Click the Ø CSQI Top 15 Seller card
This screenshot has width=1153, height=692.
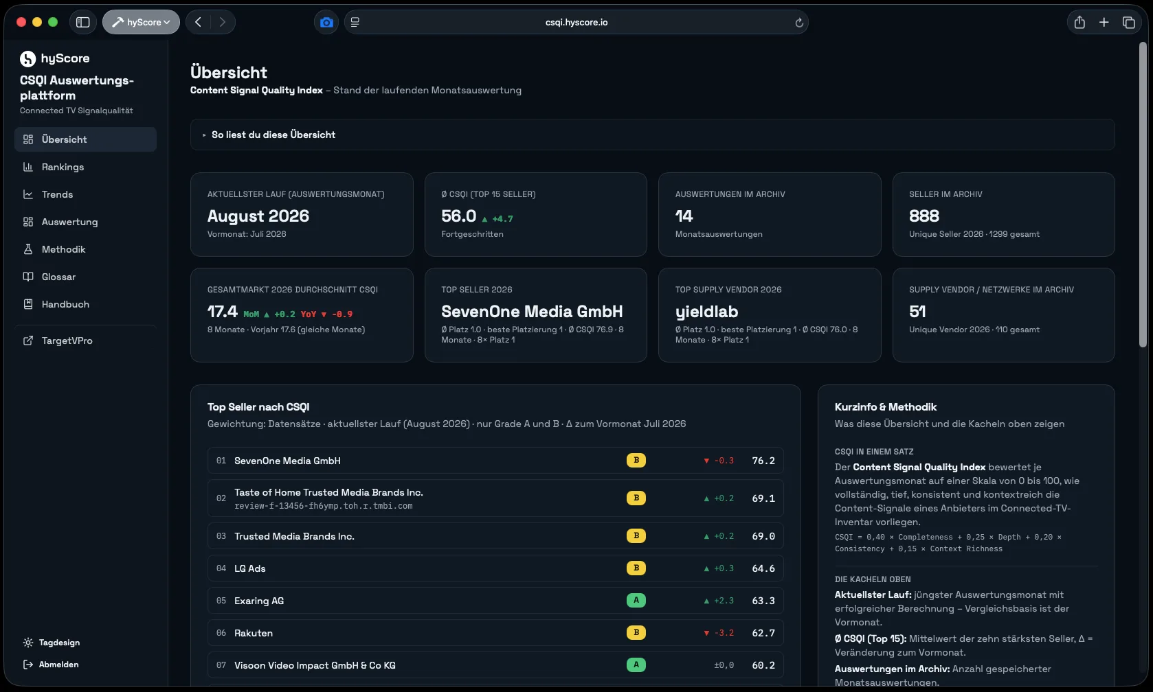coord(535,214)
